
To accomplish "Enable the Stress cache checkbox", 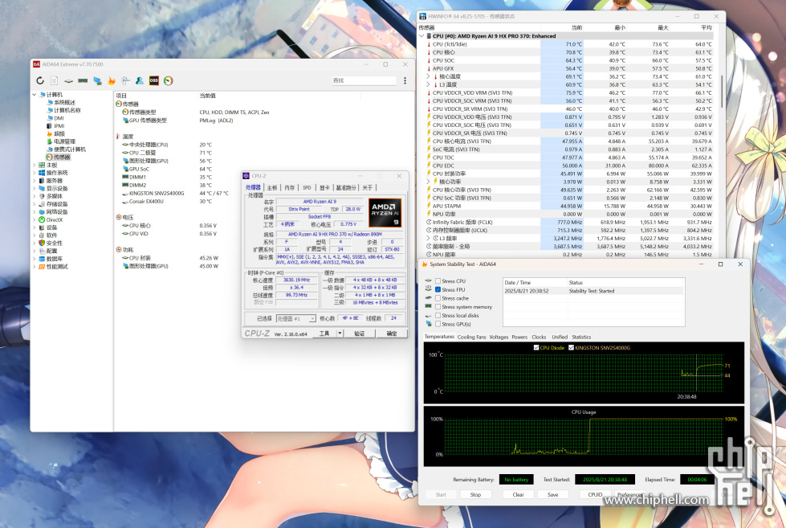I will pos(438,298).
